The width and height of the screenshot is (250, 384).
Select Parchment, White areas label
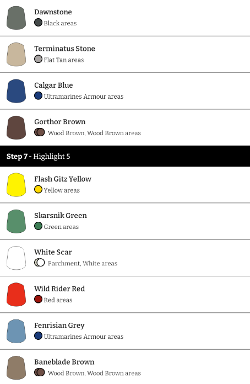[x=83, y=263]
